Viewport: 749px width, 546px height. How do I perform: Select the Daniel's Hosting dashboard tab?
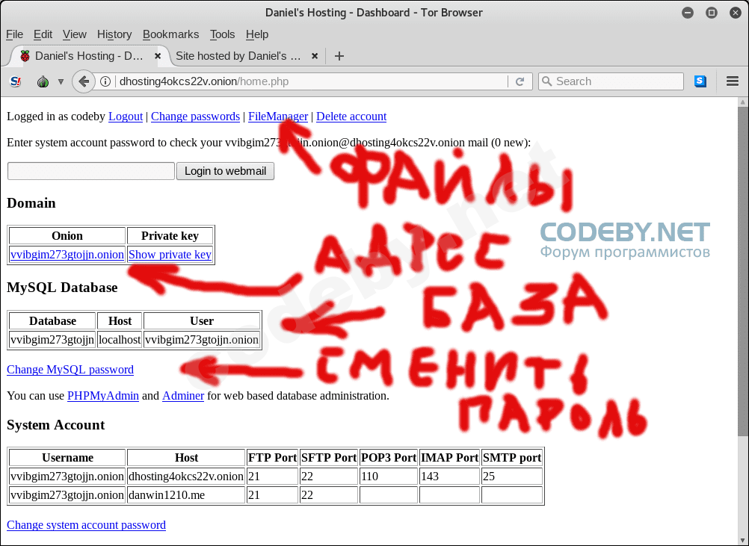pos(89,56)
